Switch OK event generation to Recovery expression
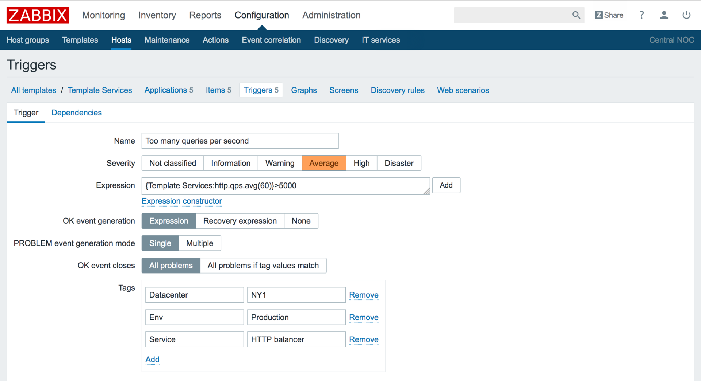Screen dimensions: 701x381 240,221
